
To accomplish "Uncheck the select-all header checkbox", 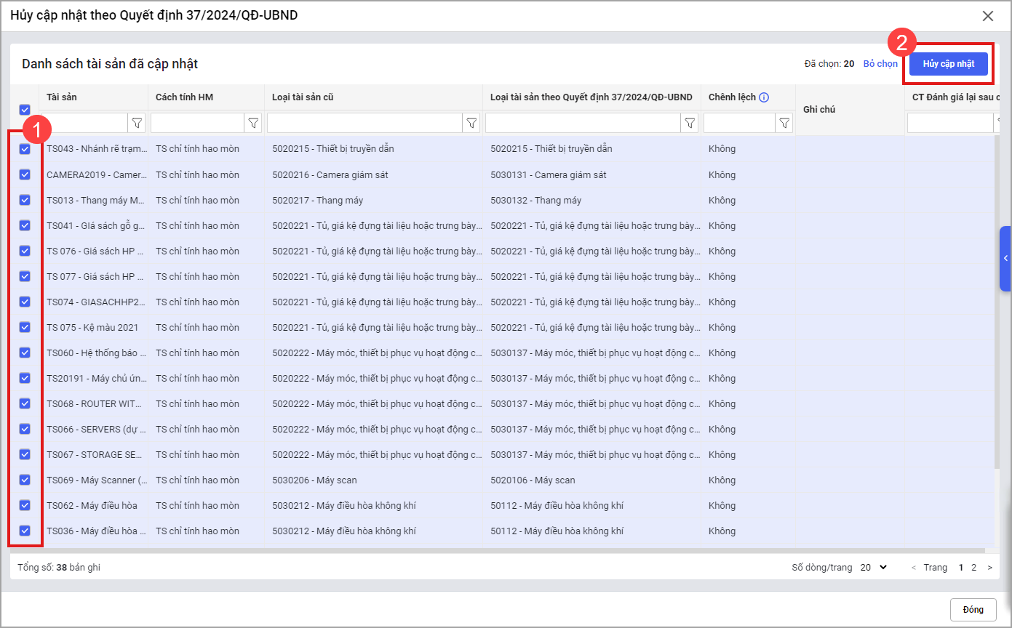I will tap(25, 110).
